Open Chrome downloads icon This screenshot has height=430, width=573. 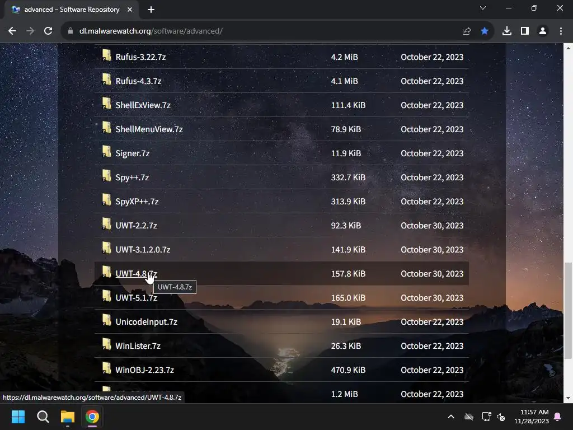point(507,31)
